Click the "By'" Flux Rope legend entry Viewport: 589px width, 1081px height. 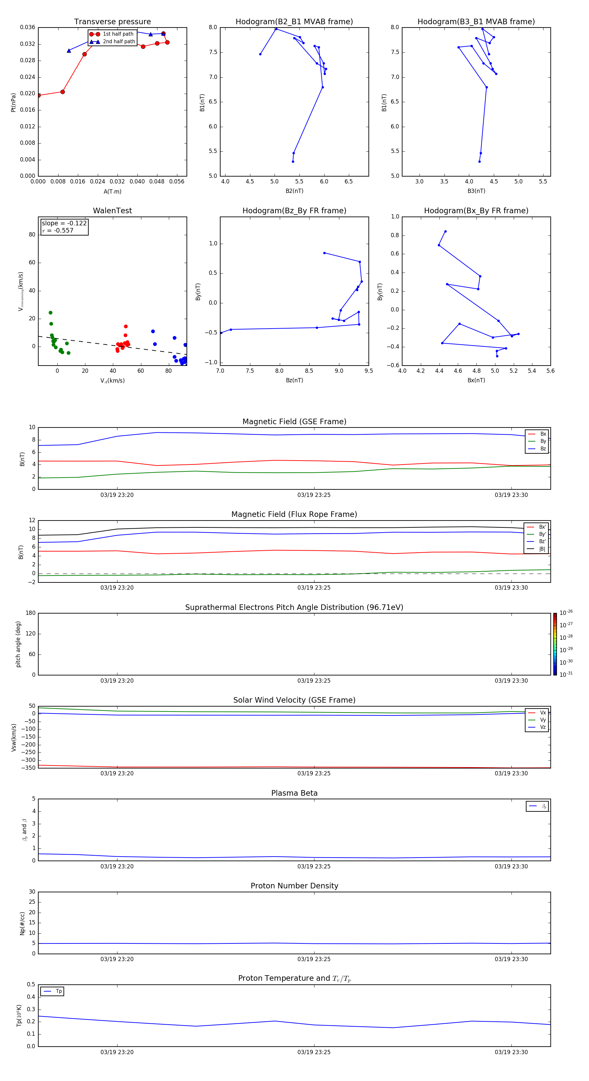(x=537, y=534)
